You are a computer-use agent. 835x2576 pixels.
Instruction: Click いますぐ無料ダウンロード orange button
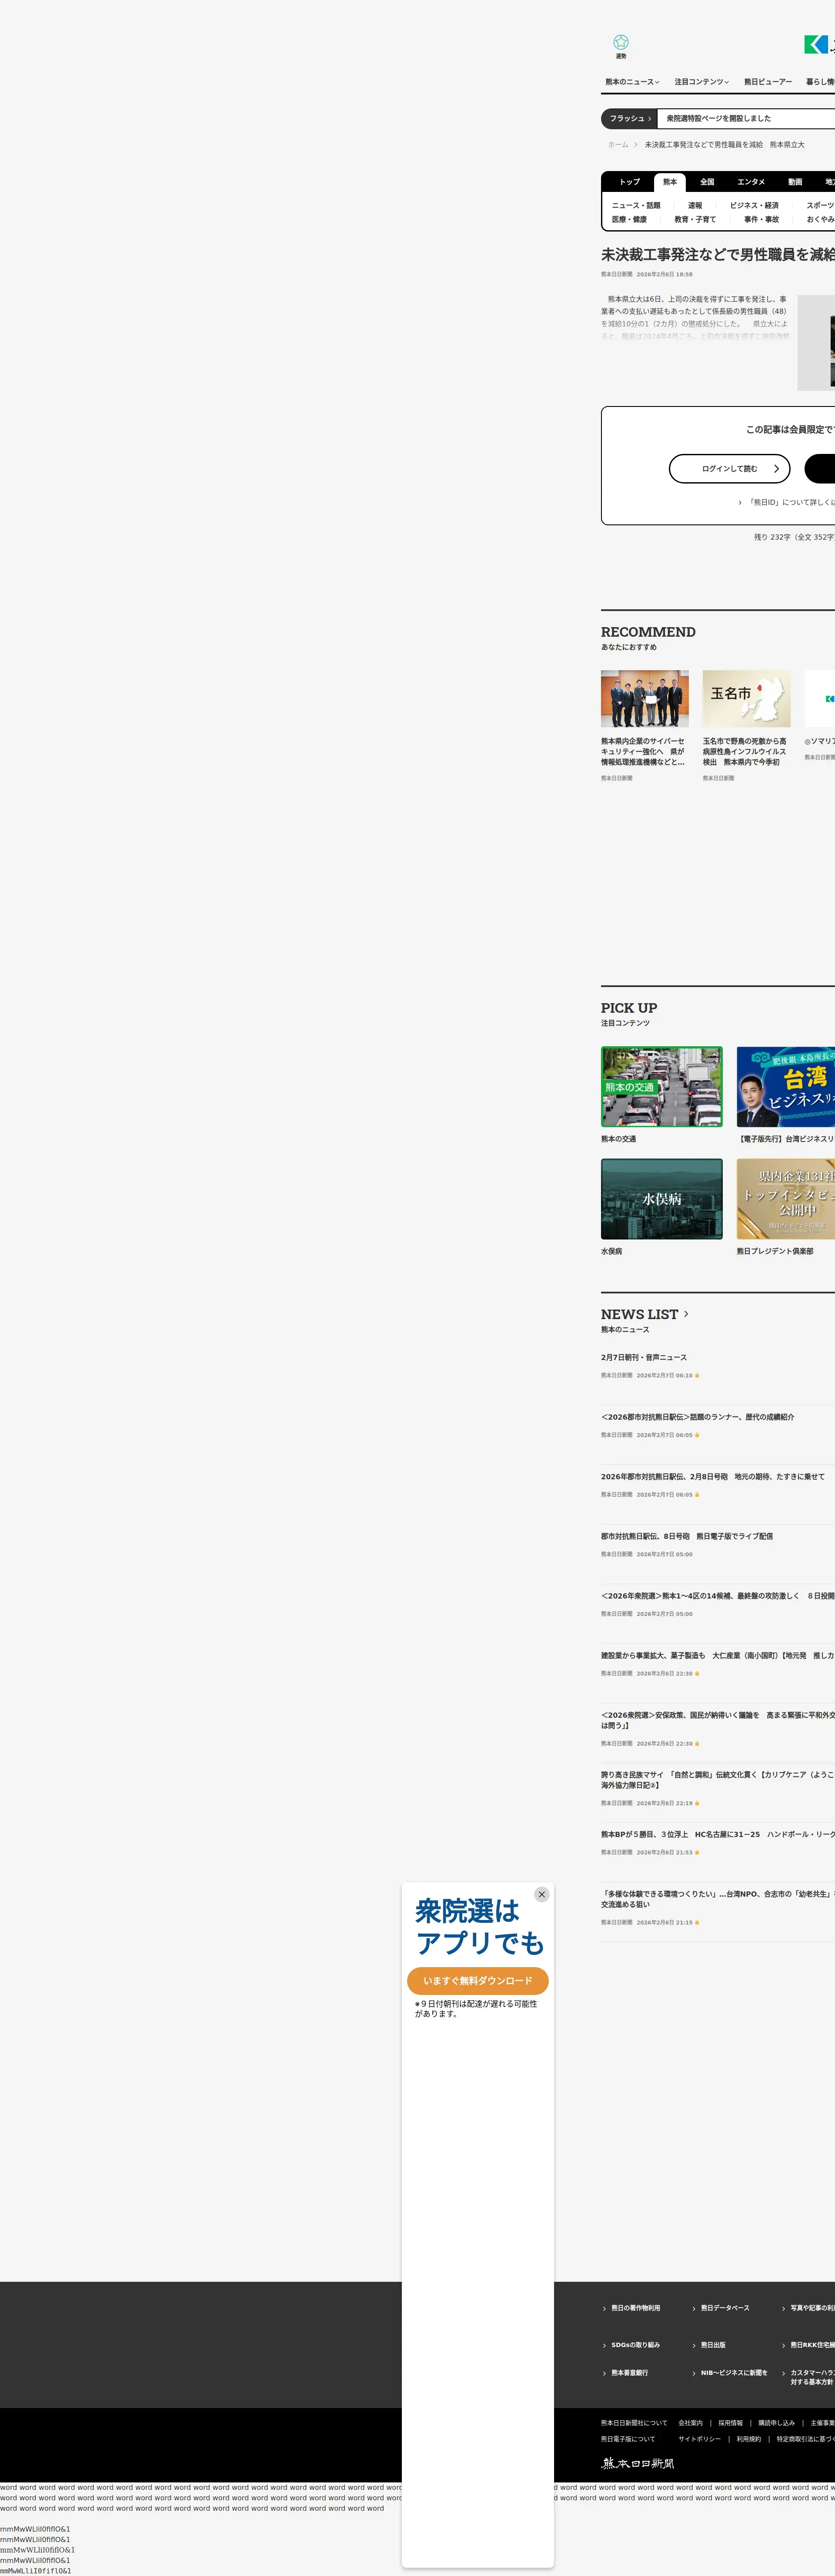[x=478, y=1981]
